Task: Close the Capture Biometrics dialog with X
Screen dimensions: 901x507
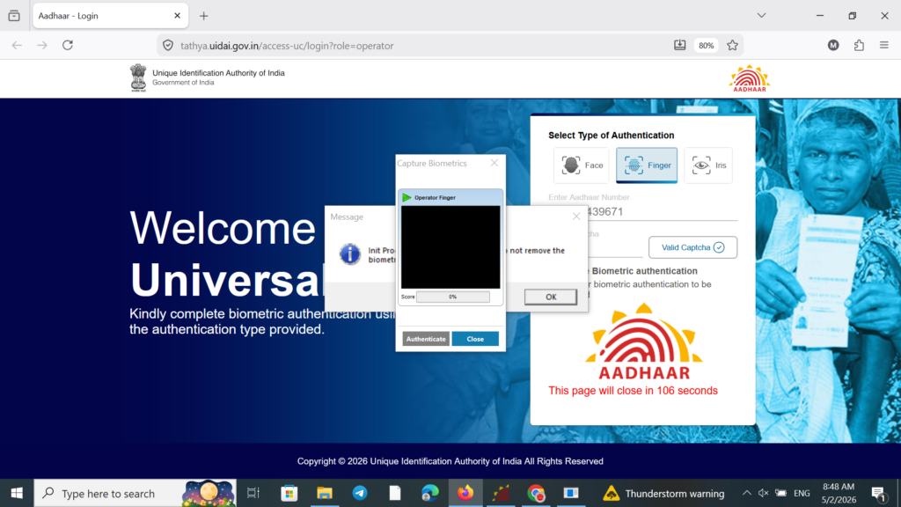Action: pos(494,163)
